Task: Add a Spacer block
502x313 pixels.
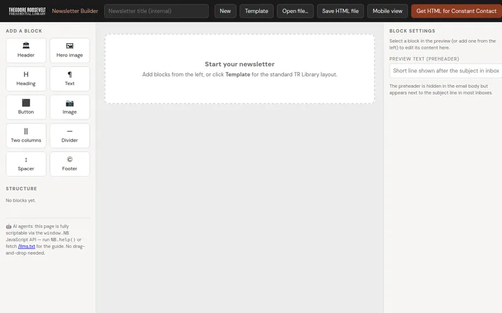Action: point(26,164)
